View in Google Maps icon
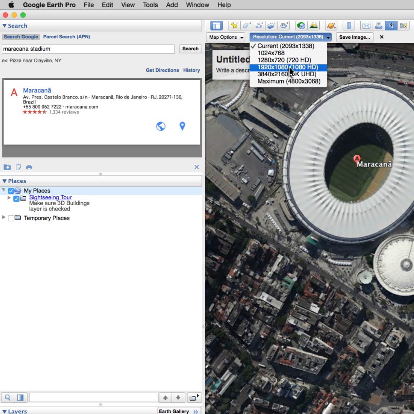 point(403,26)
